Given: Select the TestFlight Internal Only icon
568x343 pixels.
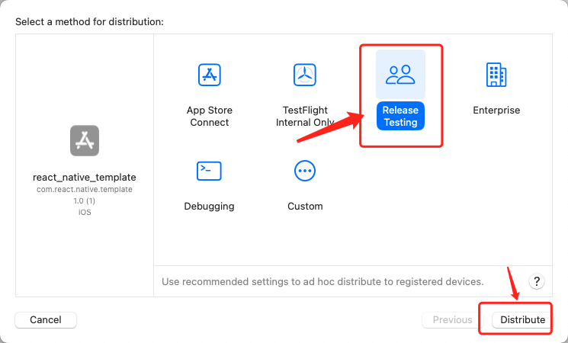Looking at the screenshot, I should pos(305,75).
